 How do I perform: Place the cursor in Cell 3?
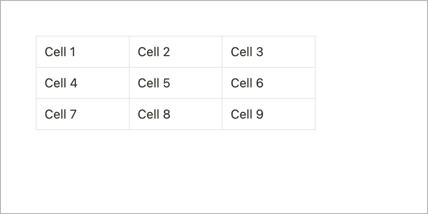coord(268,52)
